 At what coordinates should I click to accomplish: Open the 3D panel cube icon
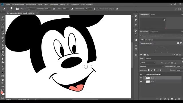tap(136, 55)
